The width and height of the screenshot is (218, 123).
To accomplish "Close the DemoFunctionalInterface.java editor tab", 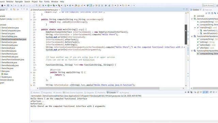I will coord(59,10).
